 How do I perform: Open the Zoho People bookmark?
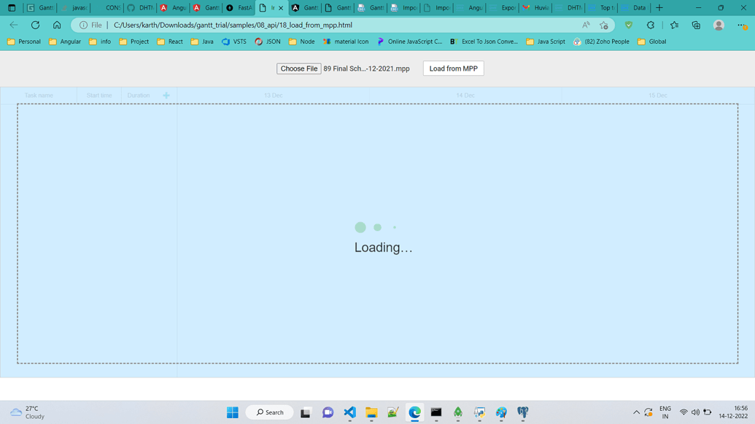click(601, 42)
